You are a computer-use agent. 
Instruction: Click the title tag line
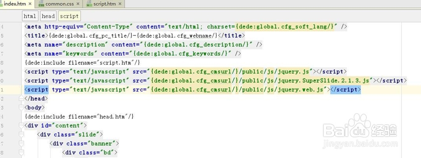tap(135, 36)
